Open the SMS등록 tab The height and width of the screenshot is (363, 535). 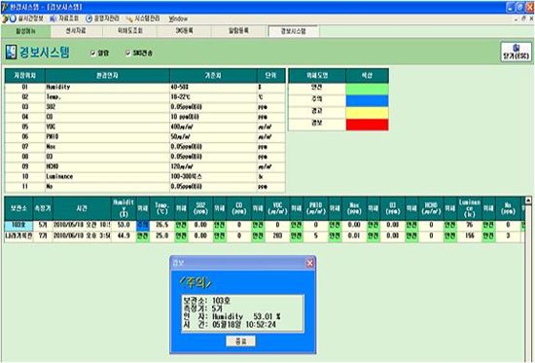click(184, 31)
